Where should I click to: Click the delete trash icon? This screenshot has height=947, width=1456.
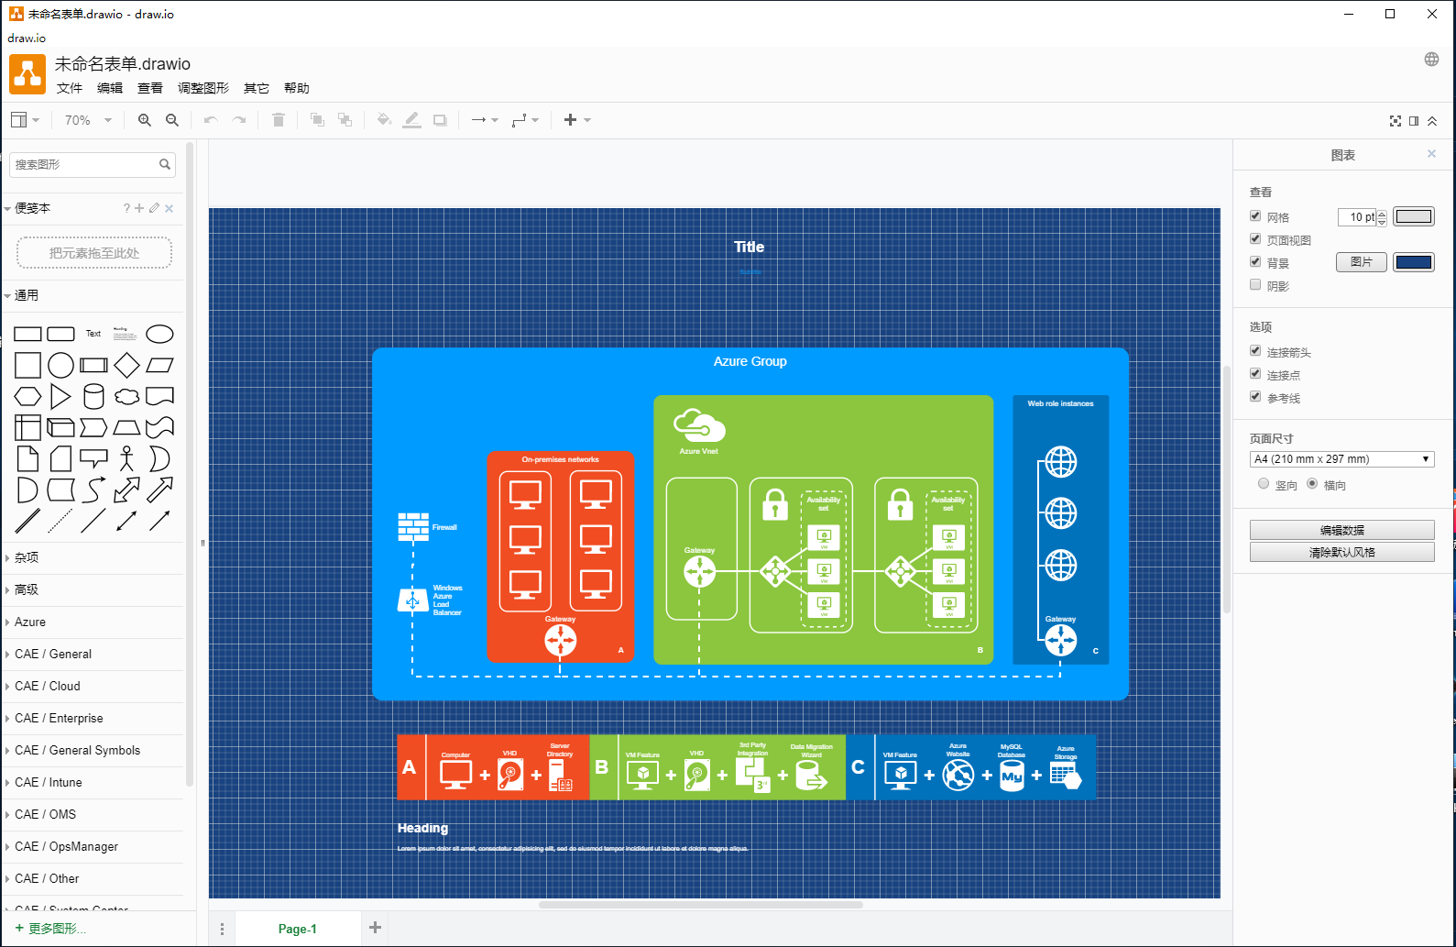pyautogui.click(x=279, y=120)
